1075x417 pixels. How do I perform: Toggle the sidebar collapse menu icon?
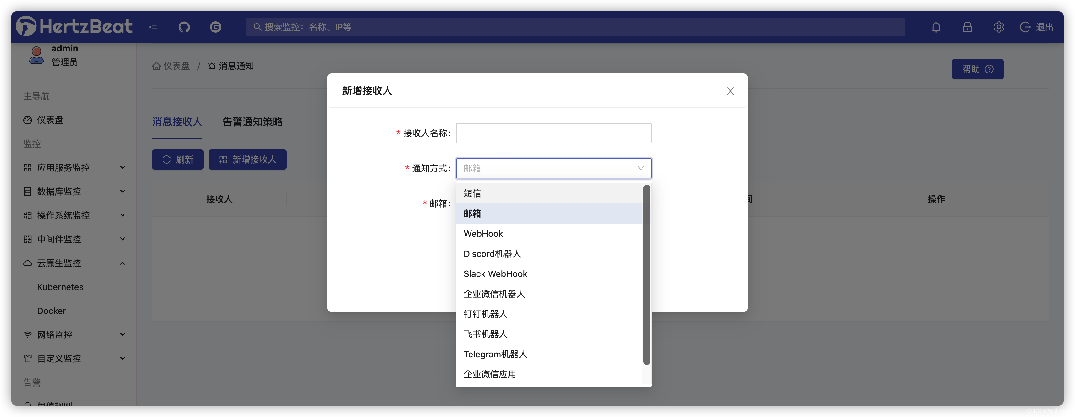[153, 27]
